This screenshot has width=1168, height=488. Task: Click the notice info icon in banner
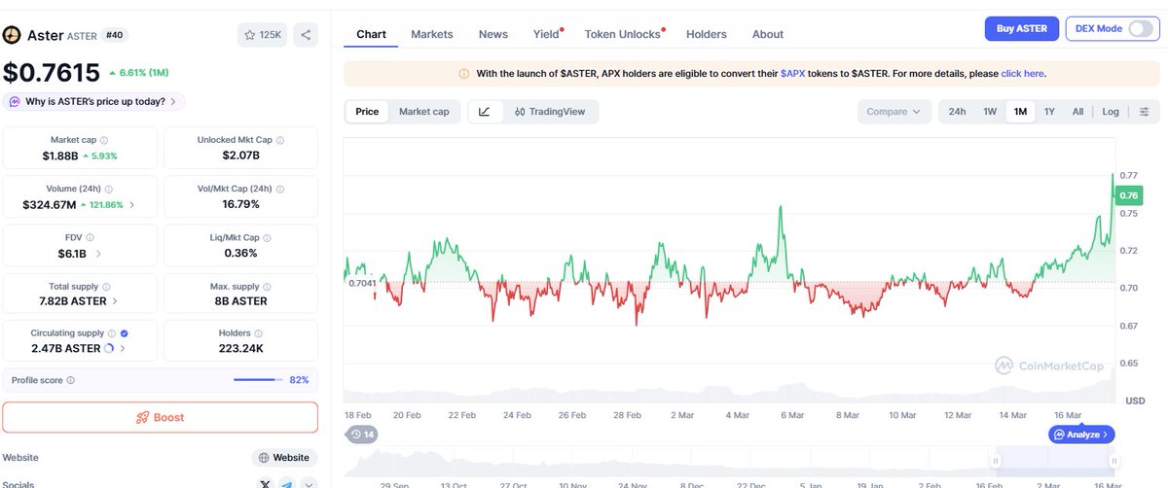click(463, 73)
